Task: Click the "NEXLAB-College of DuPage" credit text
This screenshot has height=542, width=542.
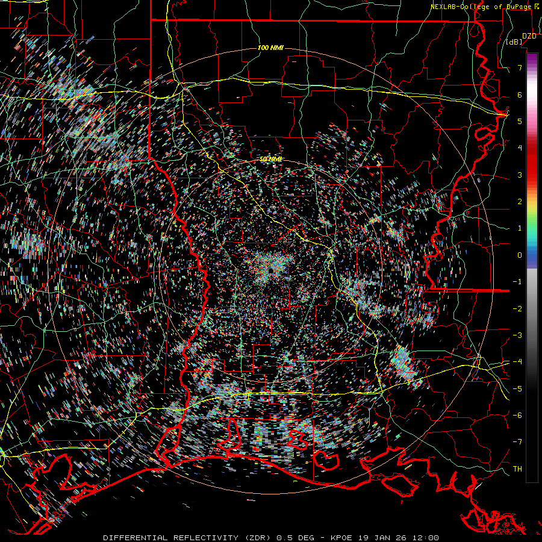Action: tap(482, 7)
